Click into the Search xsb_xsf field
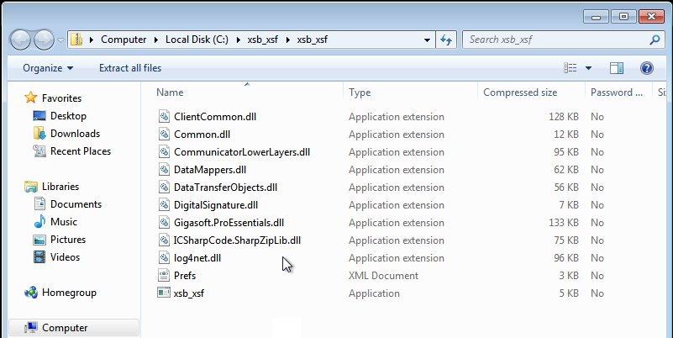 (555, 40)
